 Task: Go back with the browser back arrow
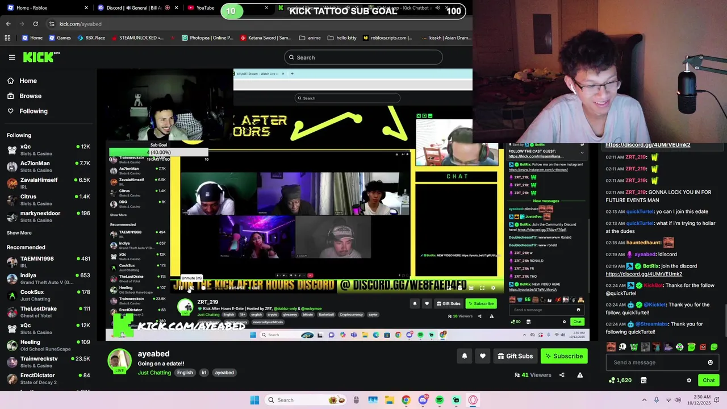(x=8, y=24)
